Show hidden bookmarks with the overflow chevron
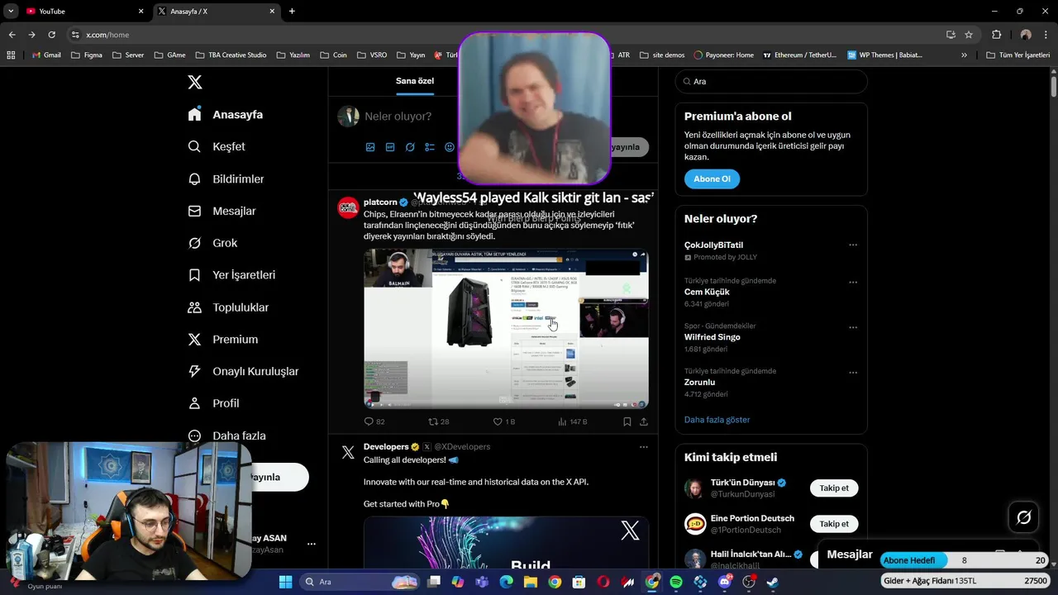This screenshot has height=595, width=1058. coord(964,55)
